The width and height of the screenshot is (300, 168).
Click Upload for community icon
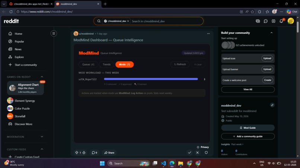267,58
